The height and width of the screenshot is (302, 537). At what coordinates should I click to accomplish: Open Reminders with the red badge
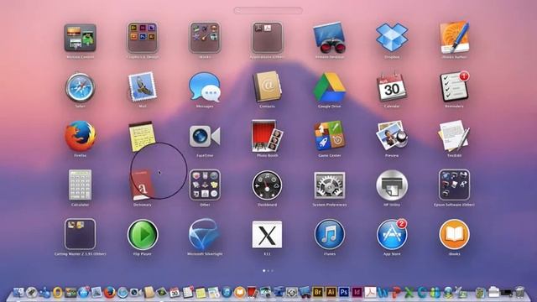pyautogui.click(x=454, y=86)
